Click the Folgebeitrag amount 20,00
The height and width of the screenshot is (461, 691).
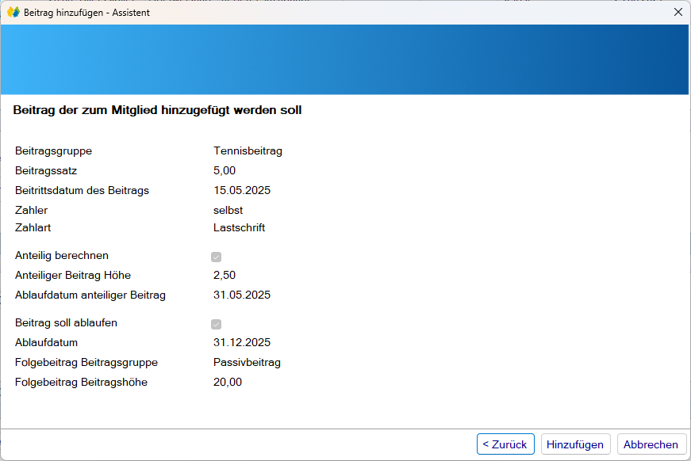click(x=228, y=382)
